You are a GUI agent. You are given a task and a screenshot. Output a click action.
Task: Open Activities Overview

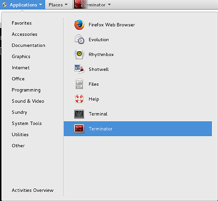[x=33, y=190]
